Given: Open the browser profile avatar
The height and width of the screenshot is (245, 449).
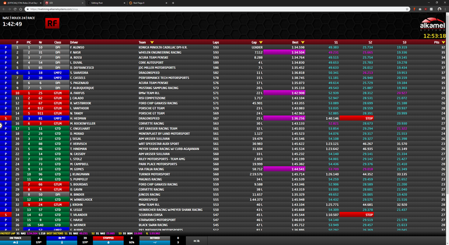Looking at the screenshot, I should click(x=439, y=9).
